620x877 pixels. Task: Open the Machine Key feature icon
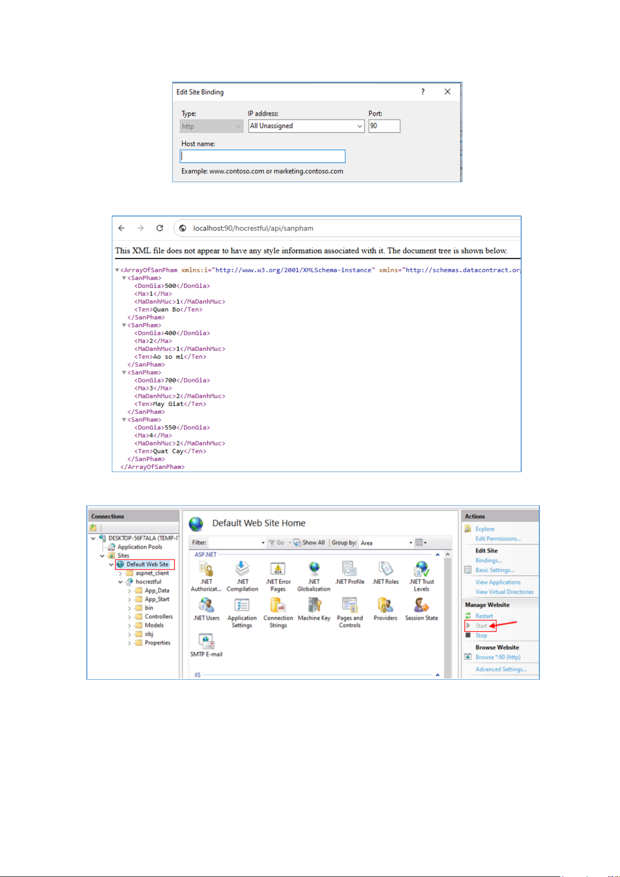point(314,605)
